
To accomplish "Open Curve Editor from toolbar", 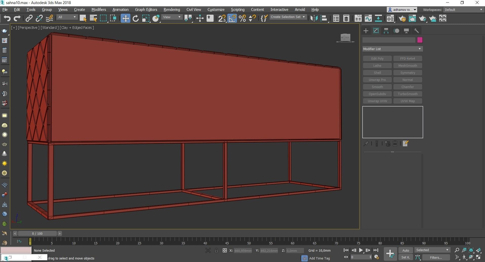I will pos(368,18).
